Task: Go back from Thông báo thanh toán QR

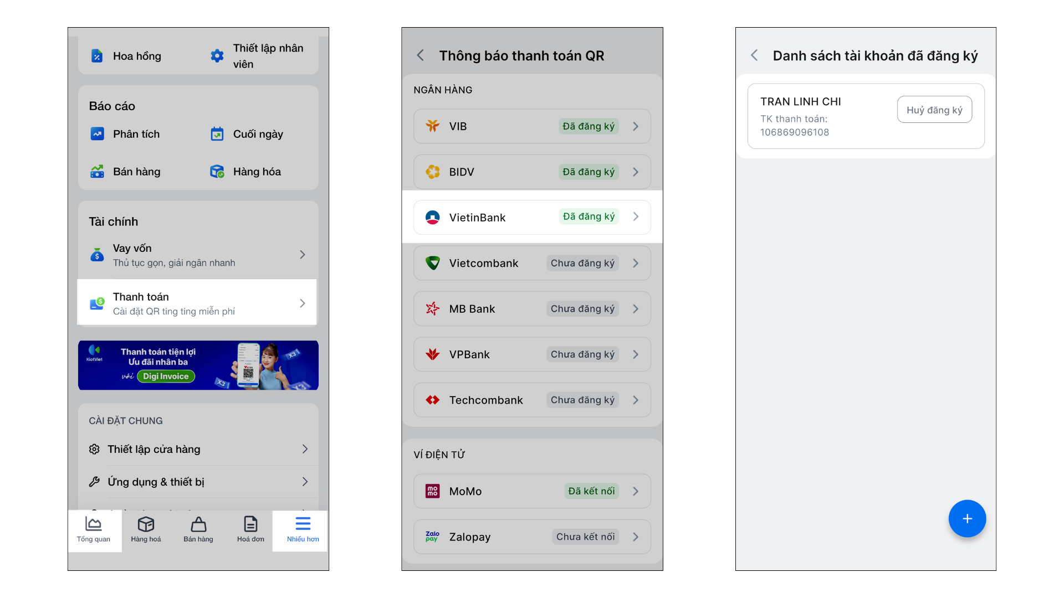Action: pyautogui.click(x=421, y=55)
